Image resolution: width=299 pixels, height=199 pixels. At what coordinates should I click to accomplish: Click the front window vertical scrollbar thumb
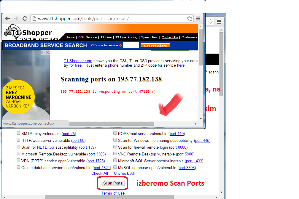click(201, 47)
